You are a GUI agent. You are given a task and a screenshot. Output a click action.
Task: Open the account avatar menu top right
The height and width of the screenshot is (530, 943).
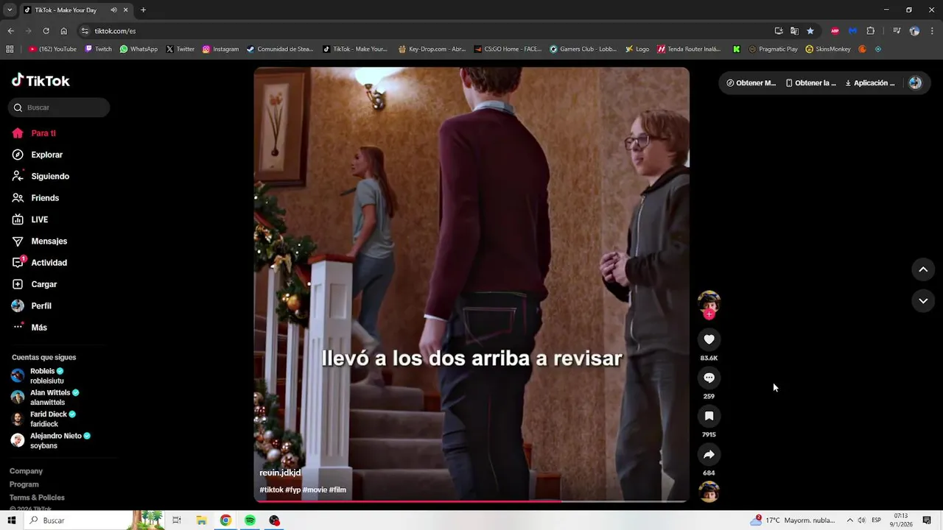coord(915,83)
